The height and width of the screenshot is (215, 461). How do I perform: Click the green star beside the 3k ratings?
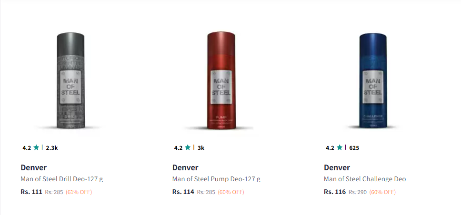pyautogui.click(x=188, y=147)
